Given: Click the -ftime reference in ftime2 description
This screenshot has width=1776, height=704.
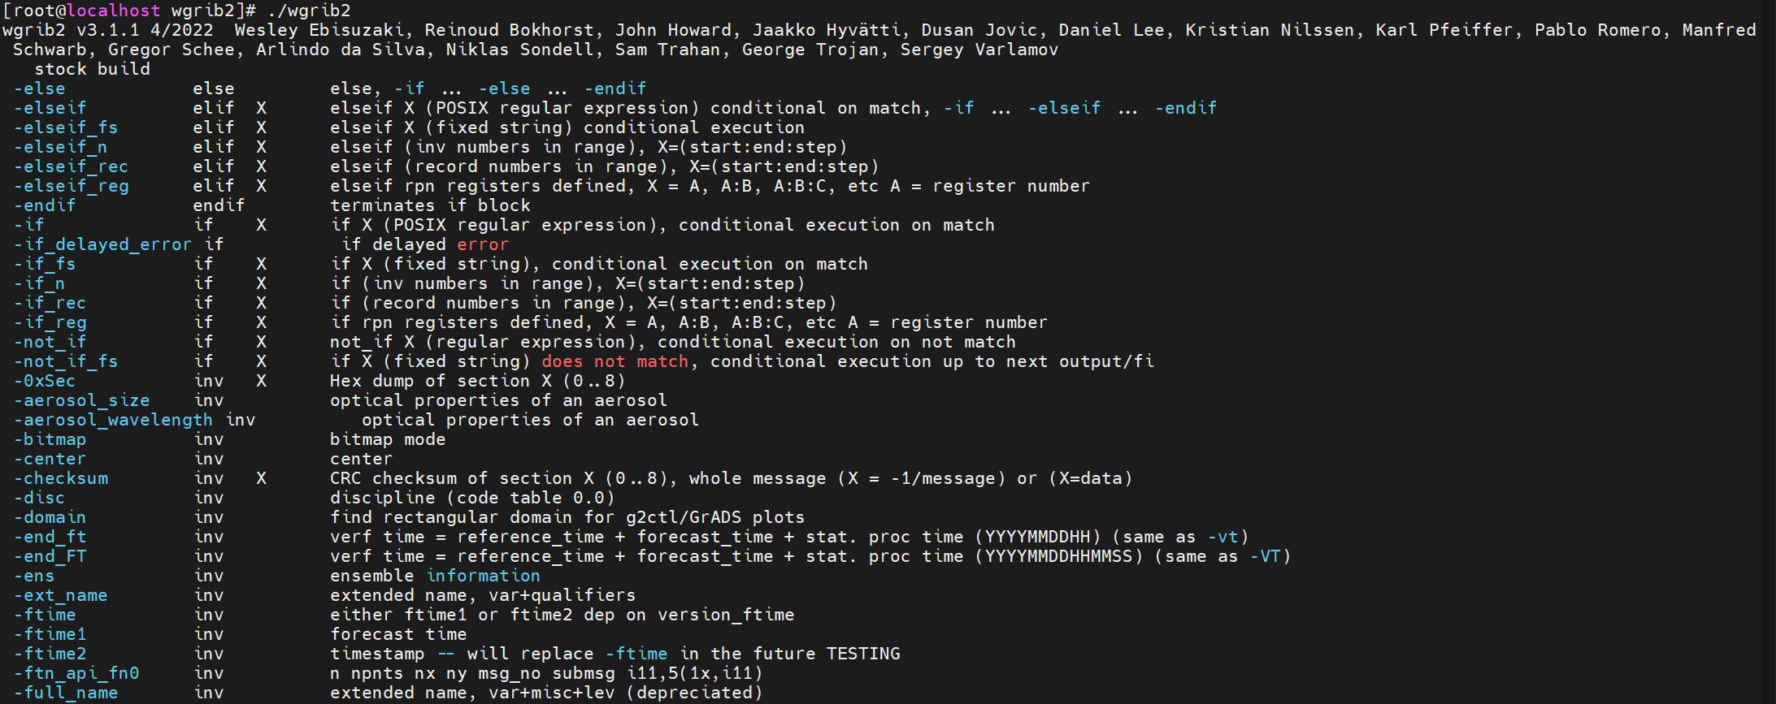Looking at the screenshot, I should pyautogui.click(x=636, y=654).
